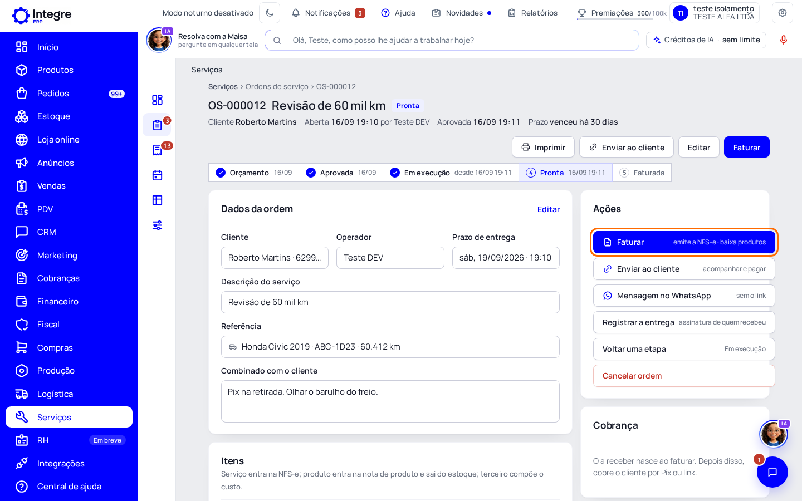802x501 pixels.
Task: Go to Início in the sidebar
Action: tap(69, 47)
